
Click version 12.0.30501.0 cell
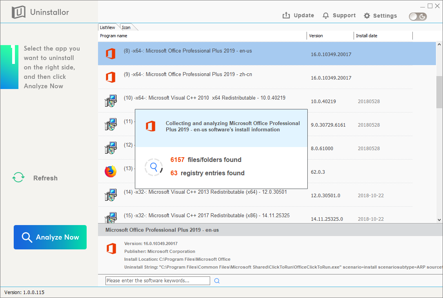coord(325,196)
